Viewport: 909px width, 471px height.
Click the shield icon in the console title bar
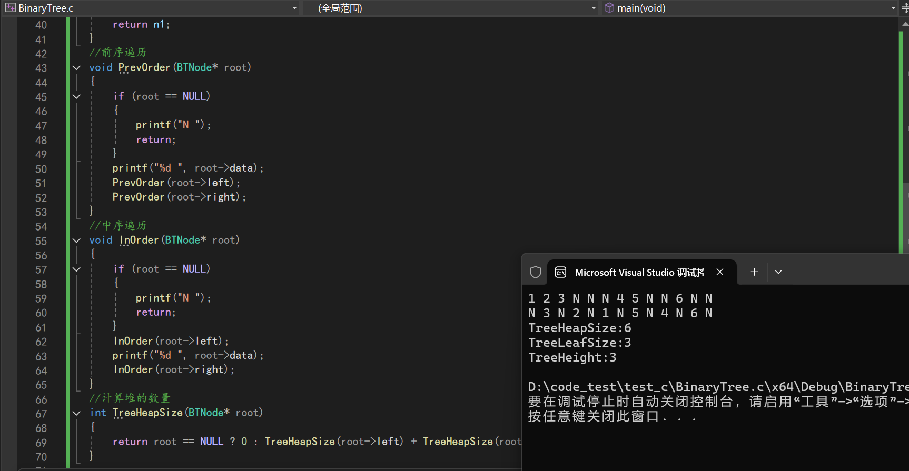(x=536, y=272)
